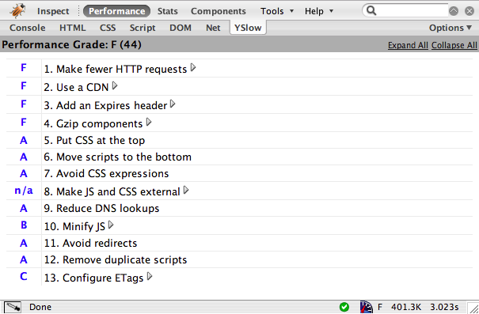Click 12. Remove duplicate scripts
The width and height of the screenshot is (479, 314).
click(x=116, y=259)
